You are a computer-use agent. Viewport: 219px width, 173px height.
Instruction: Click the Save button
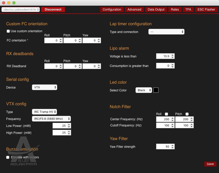pos(210,164)
